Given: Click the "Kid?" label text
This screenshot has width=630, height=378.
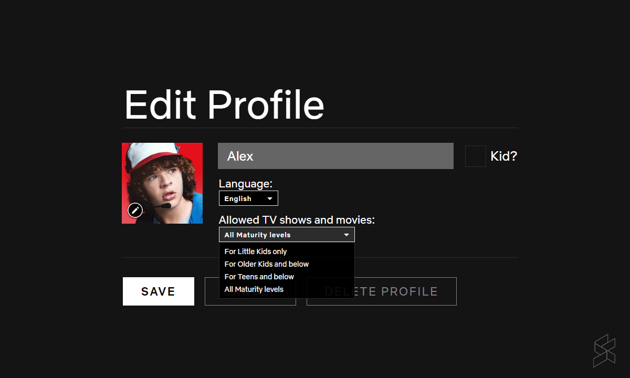Looking at the screenshot, I should [x=503, y=156].
